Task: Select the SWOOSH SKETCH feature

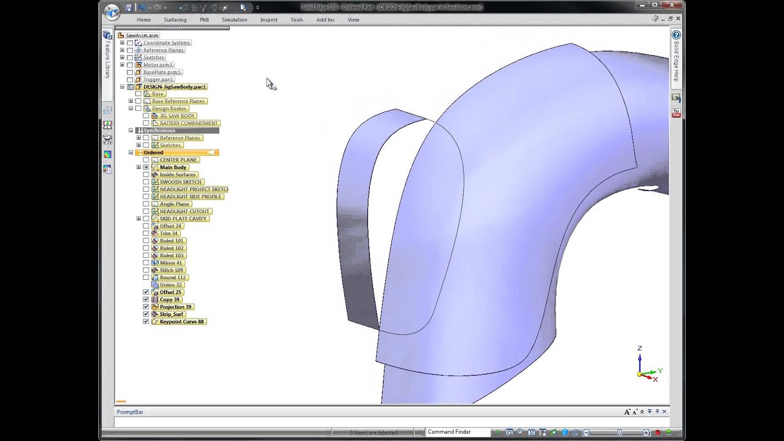Action: click(181, 182)
